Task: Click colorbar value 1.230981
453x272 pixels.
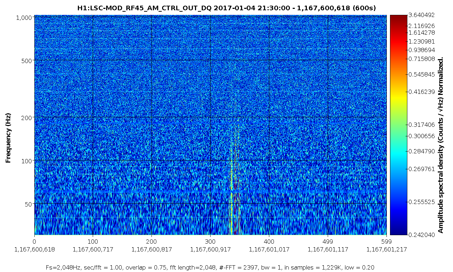Action: (x=421, y=41)
